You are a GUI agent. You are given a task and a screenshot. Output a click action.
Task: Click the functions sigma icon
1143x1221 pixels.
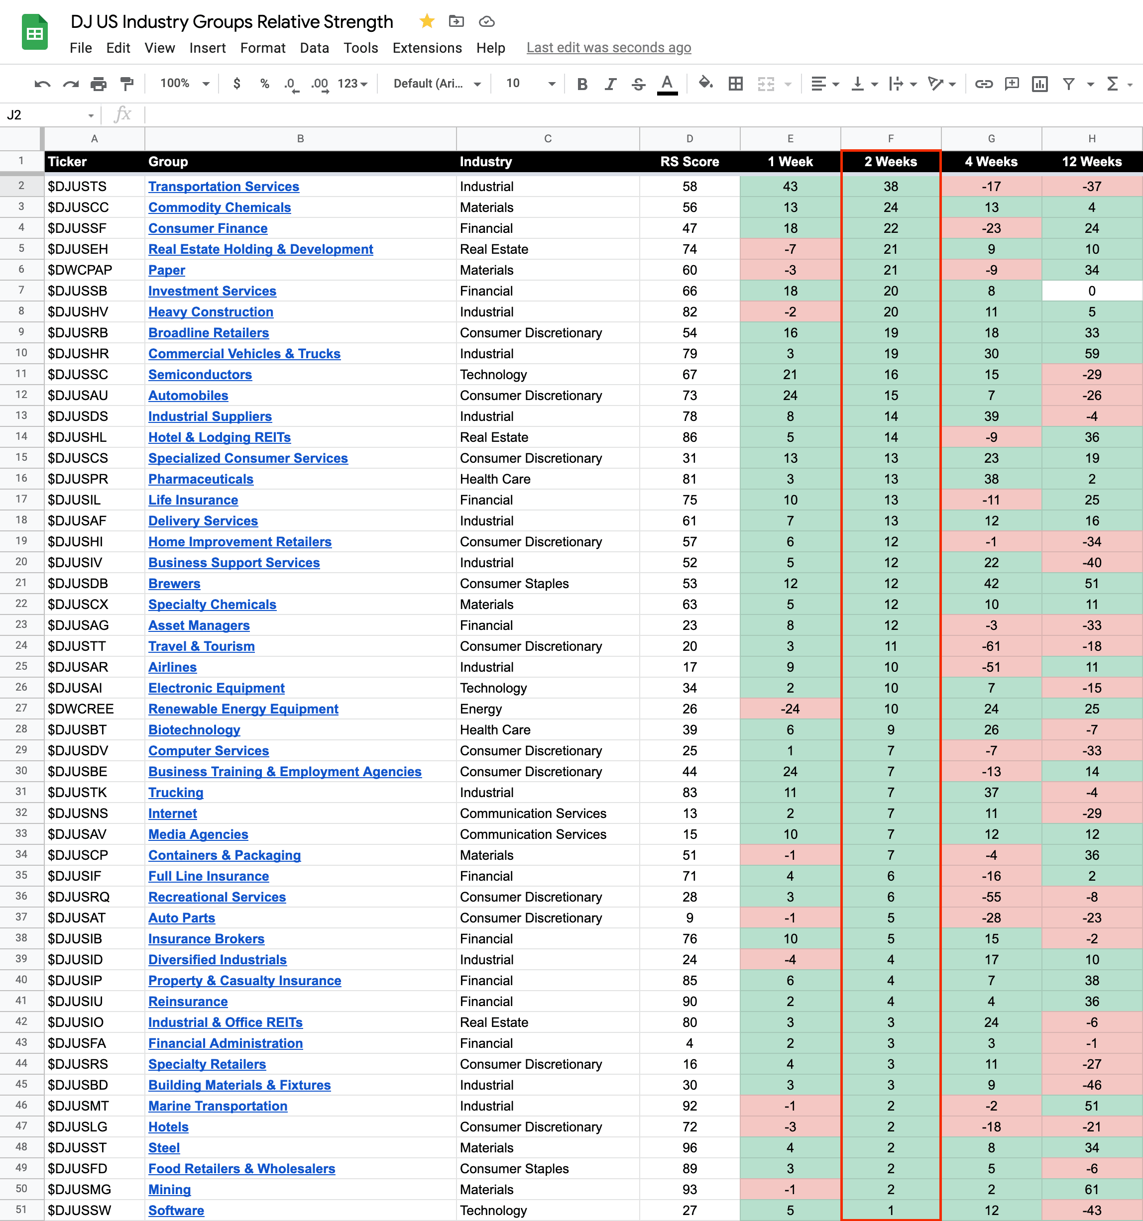(x=1112, y=84)
